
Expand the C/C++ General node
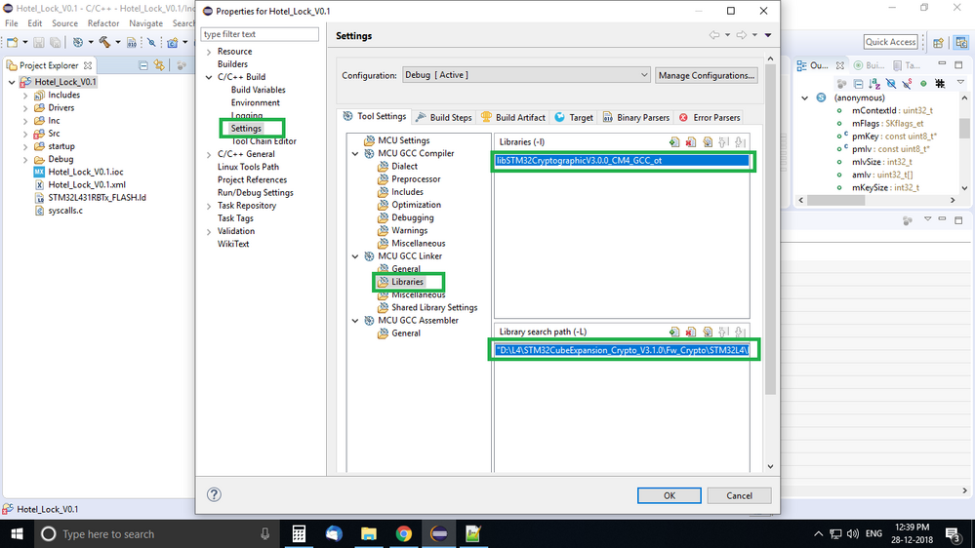pyautogui.click(x=209, y=154)
